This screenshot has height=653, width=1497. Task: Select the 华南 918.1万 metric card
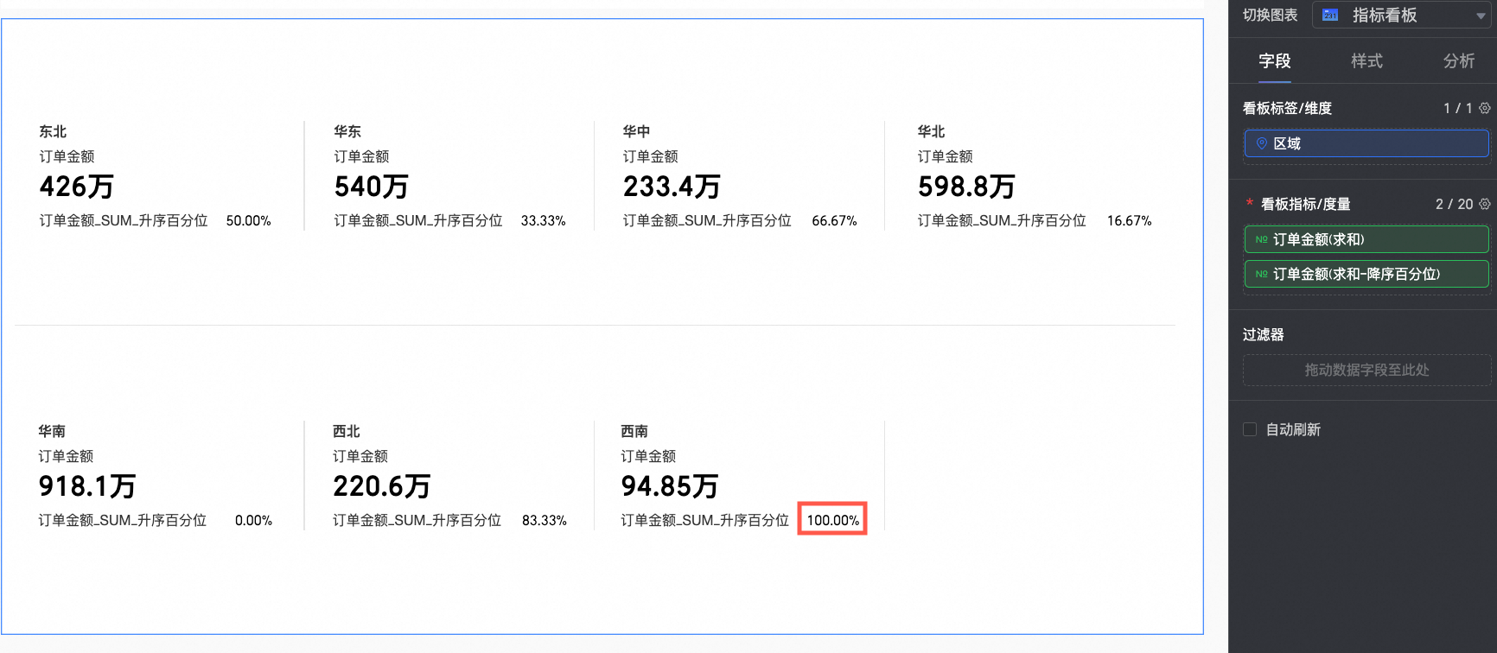(x=156, y=475)
